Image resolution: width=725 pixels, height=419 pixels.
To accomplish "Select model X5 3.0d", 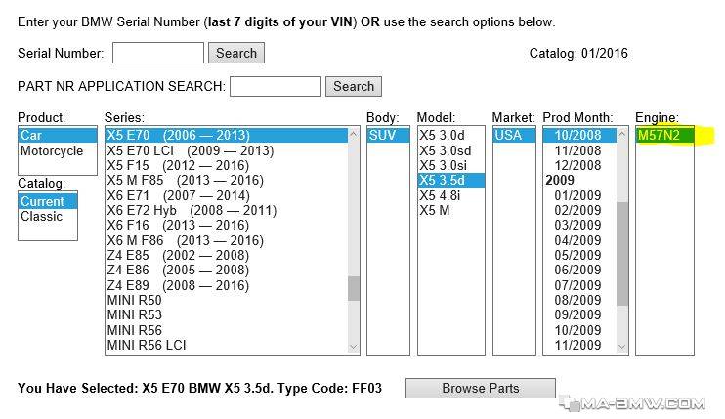I will point(450,135).
